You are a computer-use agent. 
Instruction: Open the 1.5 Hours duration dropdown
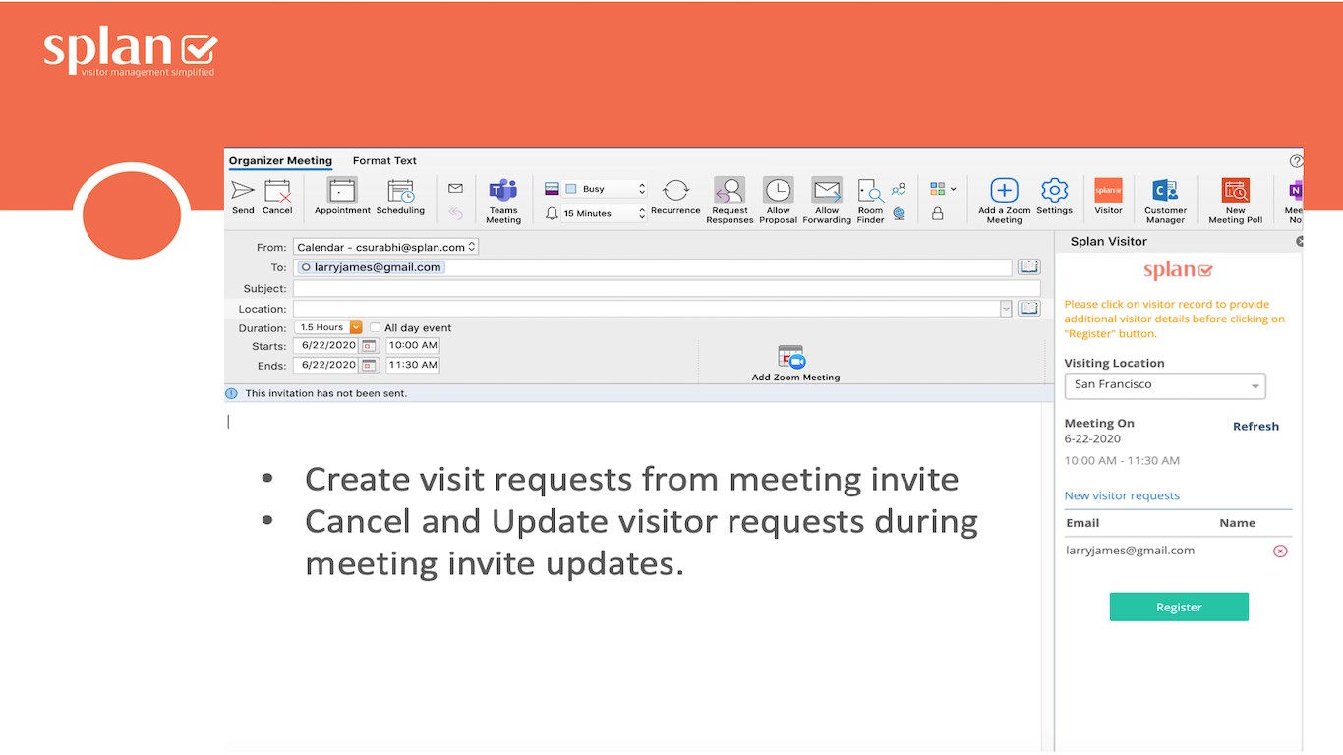tap(328, 327)
